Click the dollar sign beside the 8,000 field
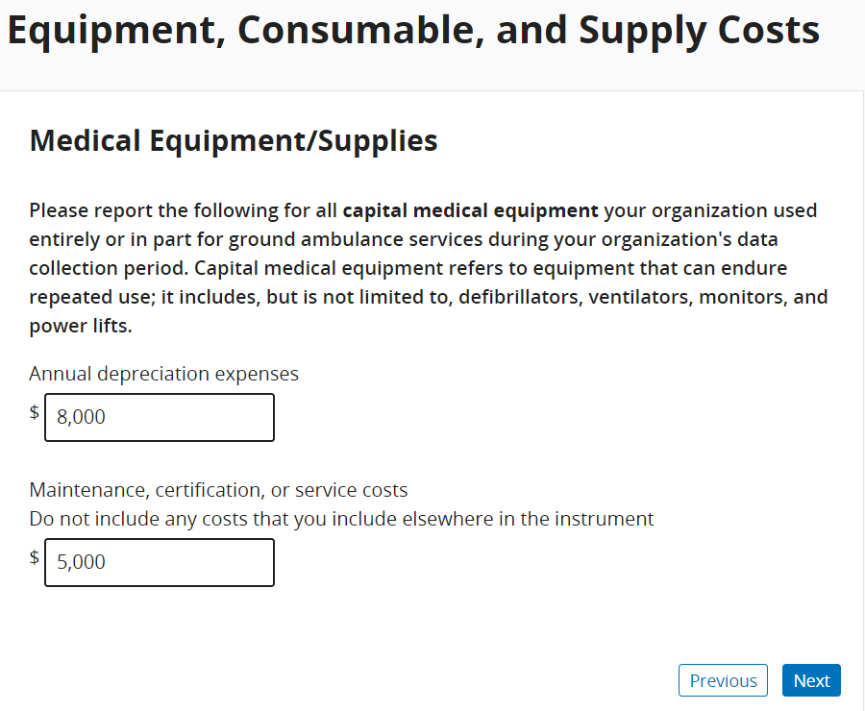 pyautogui.click(x=35, y=412)
